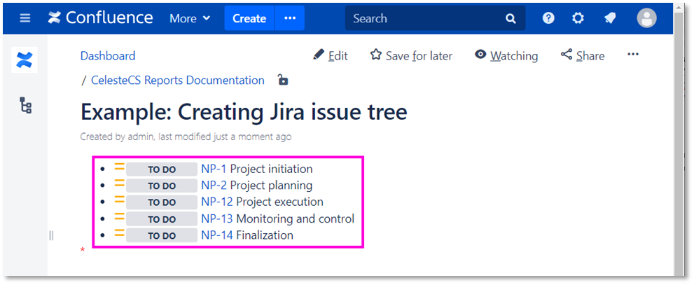This screenshot has width=694, height=285.
Task: Click 'Project planning' summary text
Action: [x=271, y=185]
